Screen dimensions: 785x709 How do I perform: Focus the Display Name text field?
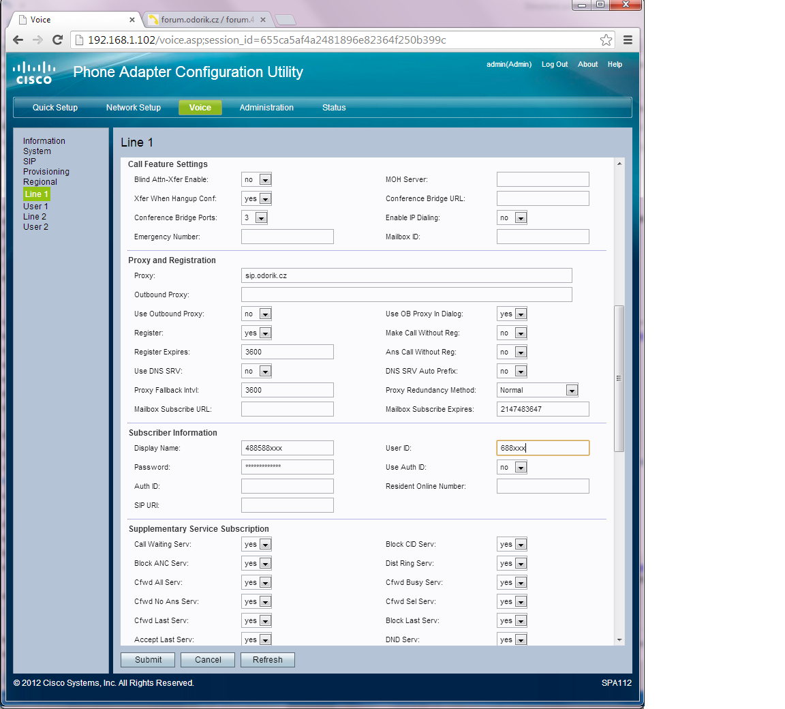287,449
